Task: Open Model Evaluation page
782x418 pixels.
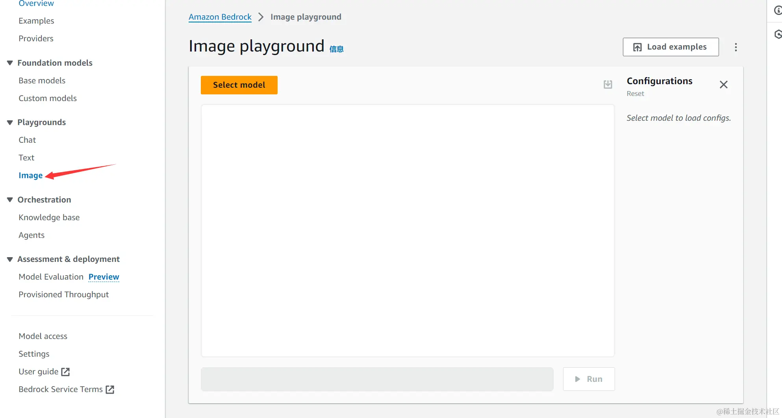Action: click(51, 277)
